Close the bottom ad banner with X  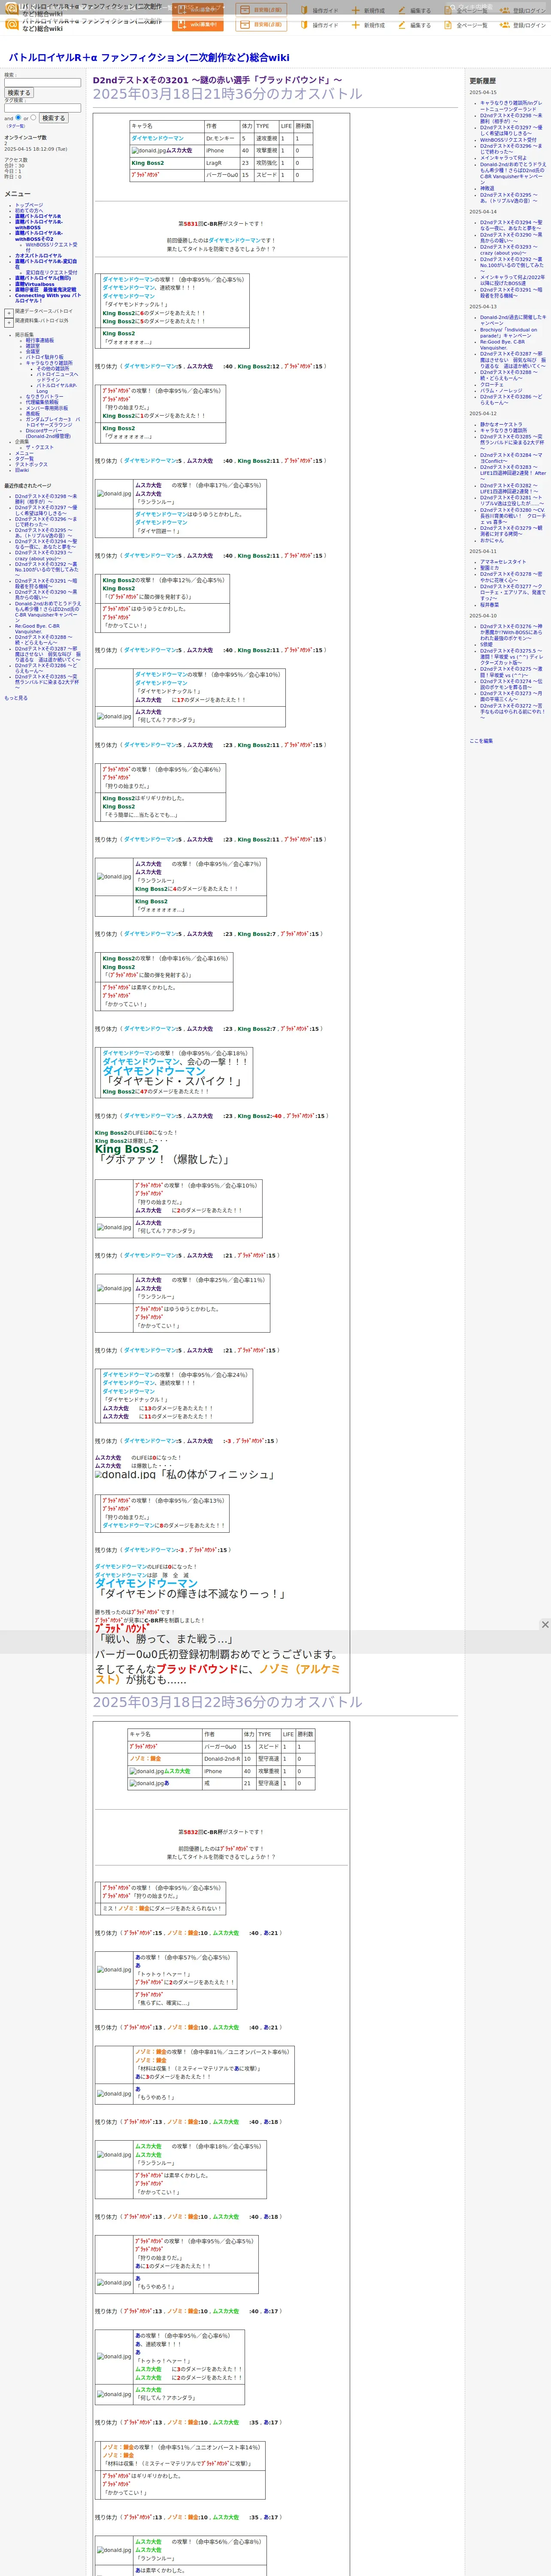tap(544, 1625)
